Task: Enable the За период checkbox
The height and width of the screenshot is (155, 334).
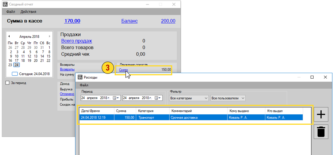Action: [8, 83]
